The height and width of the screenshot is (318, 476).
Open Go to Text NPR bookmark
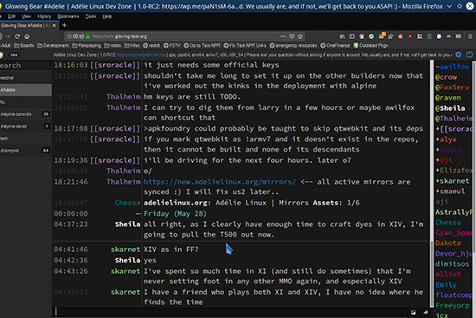click(202, 46)
